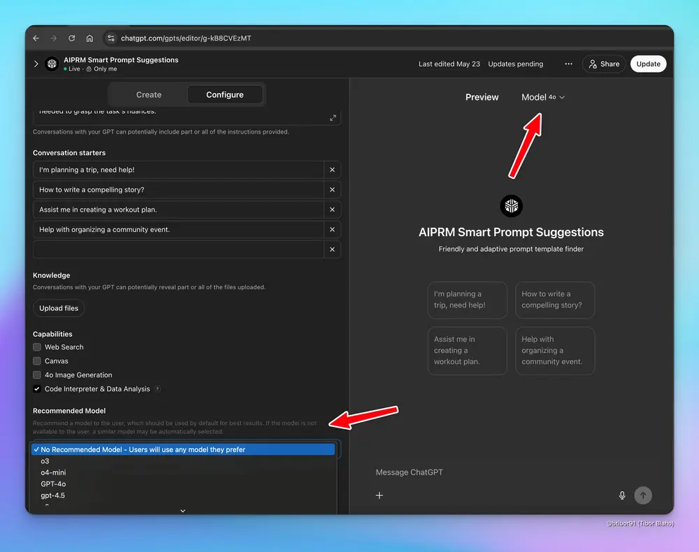
Task: Open the Model 4o dropdown in Preview
Action: tap(542, 97)
